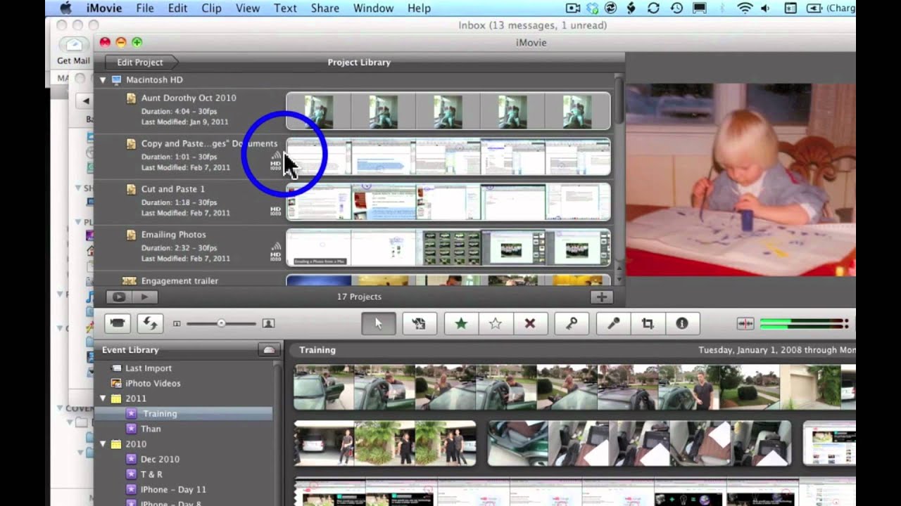Viewport: 901px width, 506px height.
Task: Reject selection with the red X button
Action: (x=530, y=323)
